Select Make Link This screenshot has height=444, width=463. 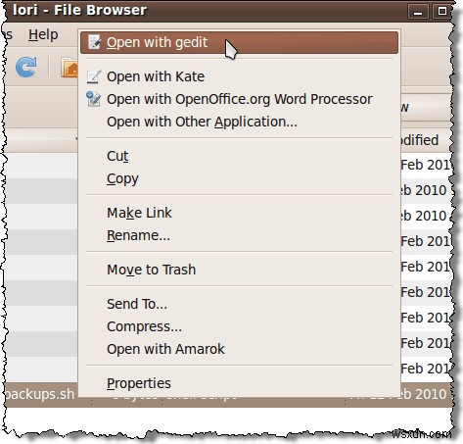tap(239, 213)
